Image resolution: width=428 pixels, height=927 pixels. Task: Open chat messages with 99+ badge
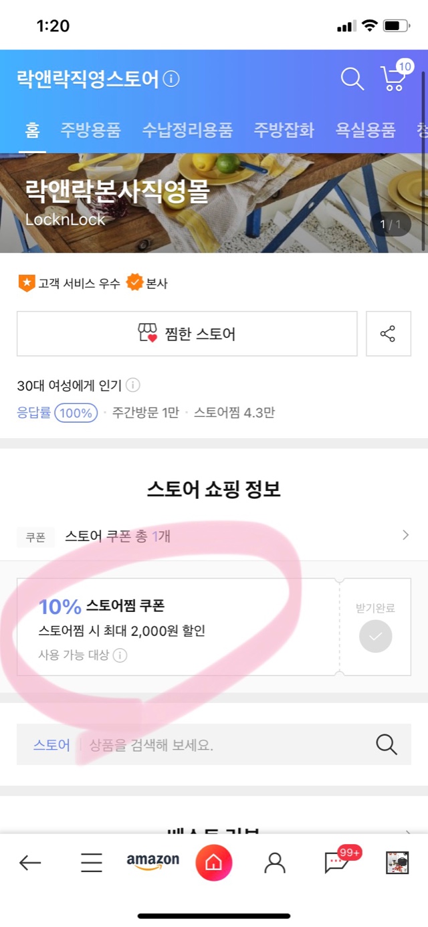[x=336, y=863]
